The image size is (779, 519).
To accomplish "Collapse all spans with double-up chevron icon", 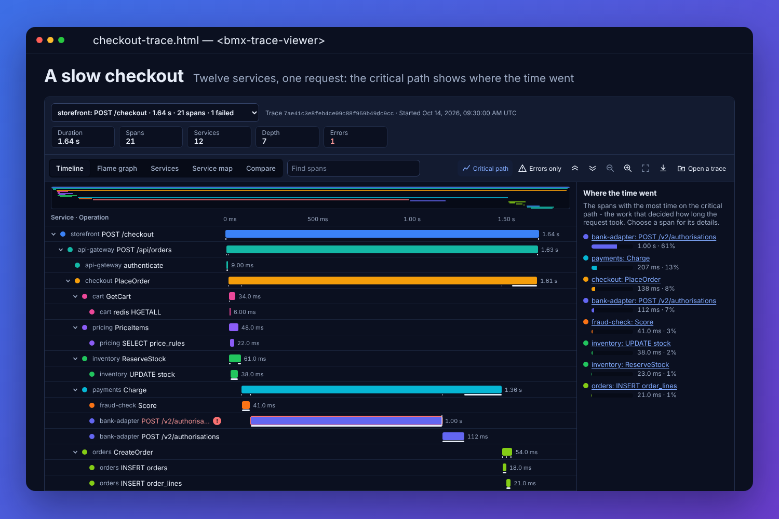I will click(575, 168).
